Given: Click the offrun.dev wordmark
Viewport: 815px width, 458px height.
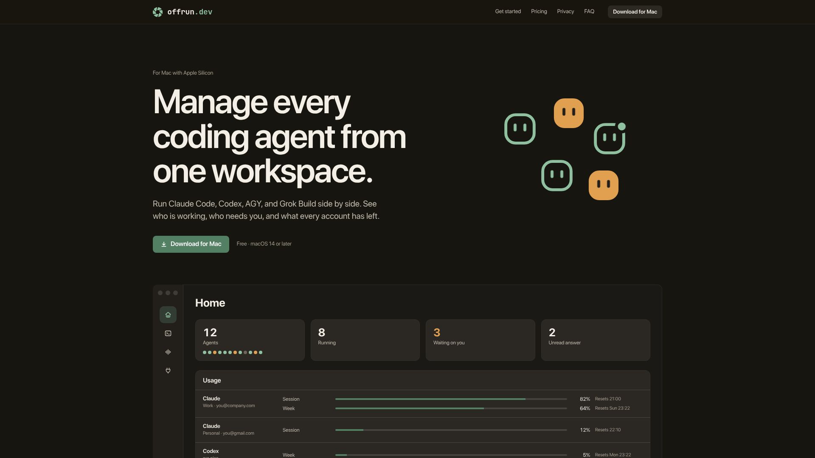Looking at the screenshot, I should point(190,12).
